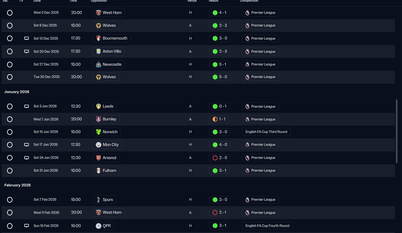Sort by the Opposition column header

pyautogui.click(x=99, y=1)
